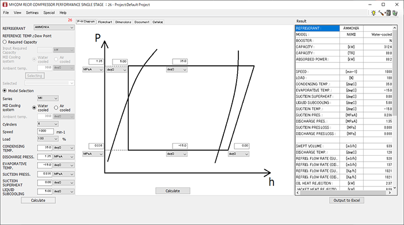Open SUCTION PRESS unit dropdown
The height and width of the screenshot is (225, 404).
[63, 174]
